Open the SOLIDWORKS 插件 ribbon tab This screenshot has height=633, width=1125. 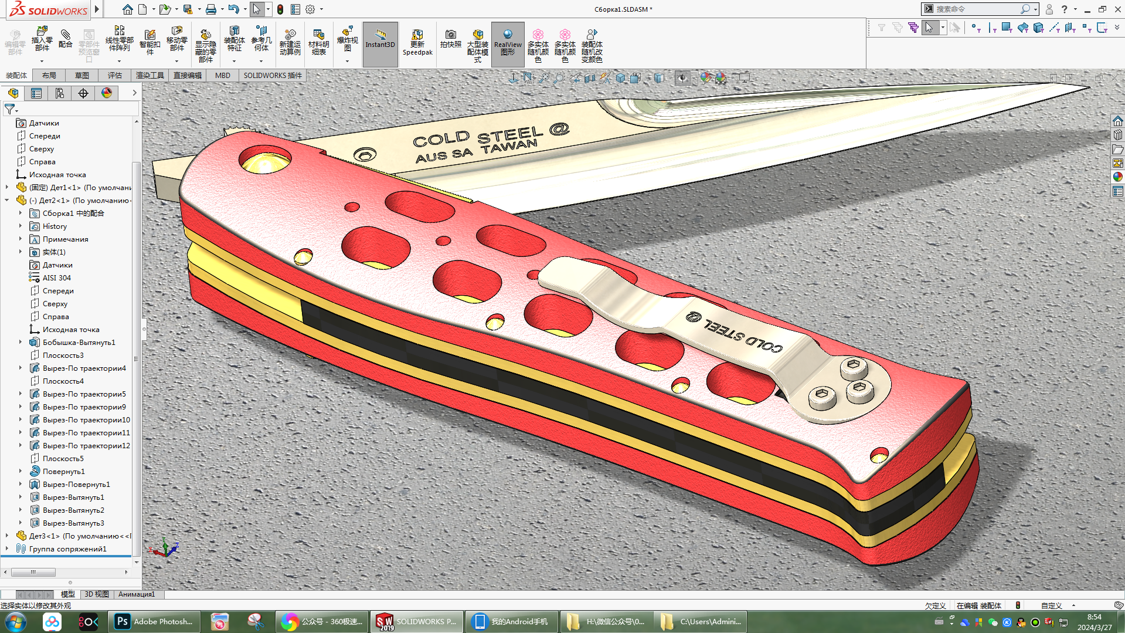[x=273, y=76]
